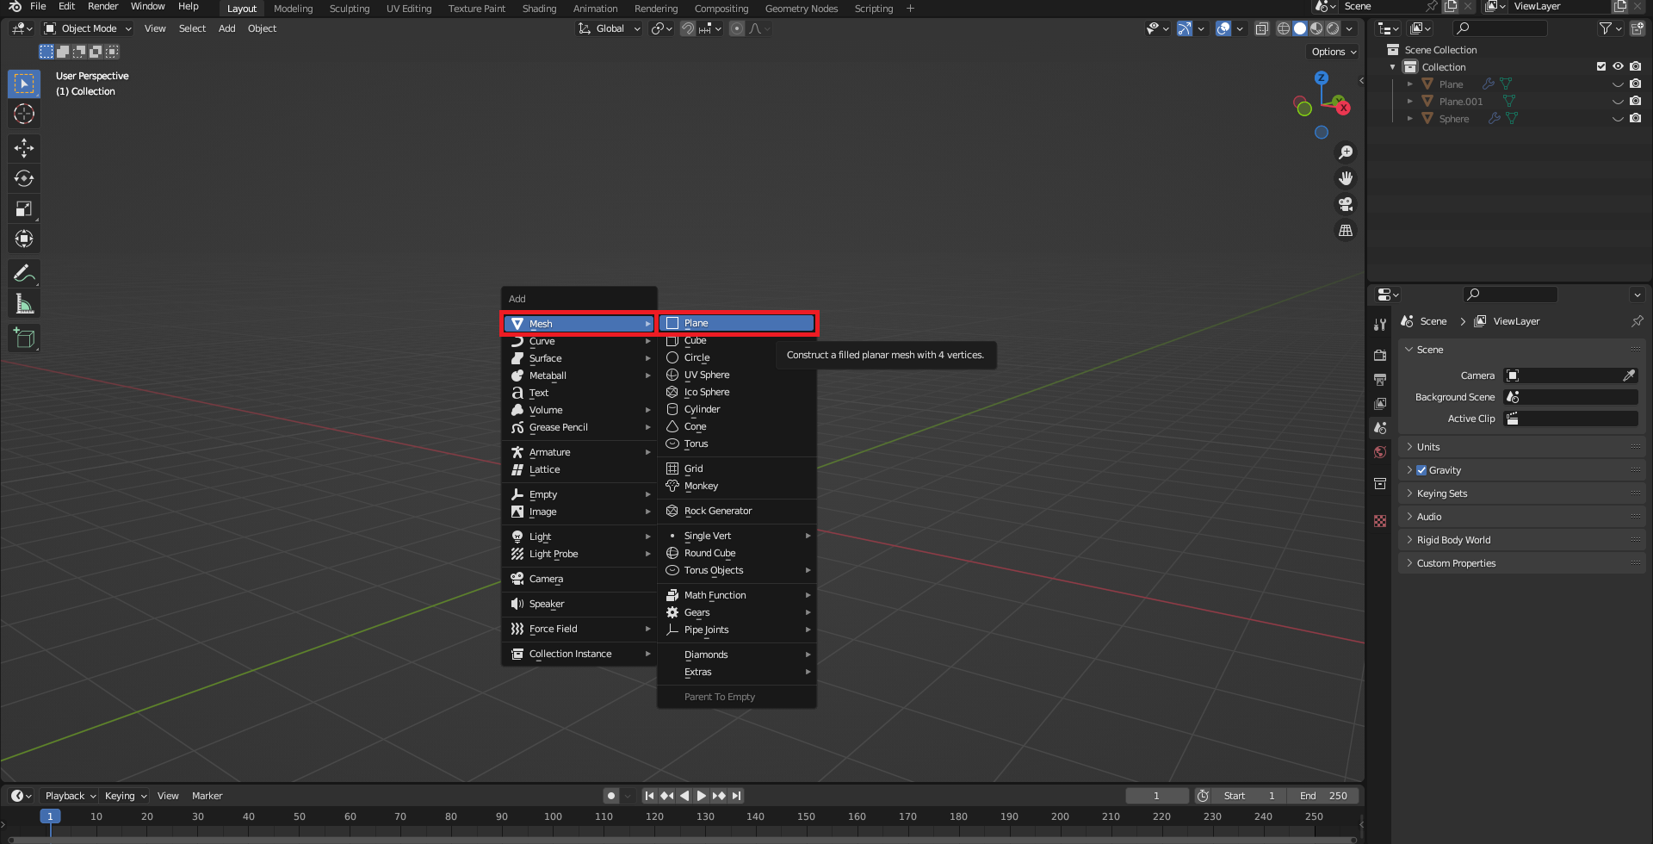The image size is (1653, 844).
Task: Click the current frame number field
Action: (x=1156, y=796)
